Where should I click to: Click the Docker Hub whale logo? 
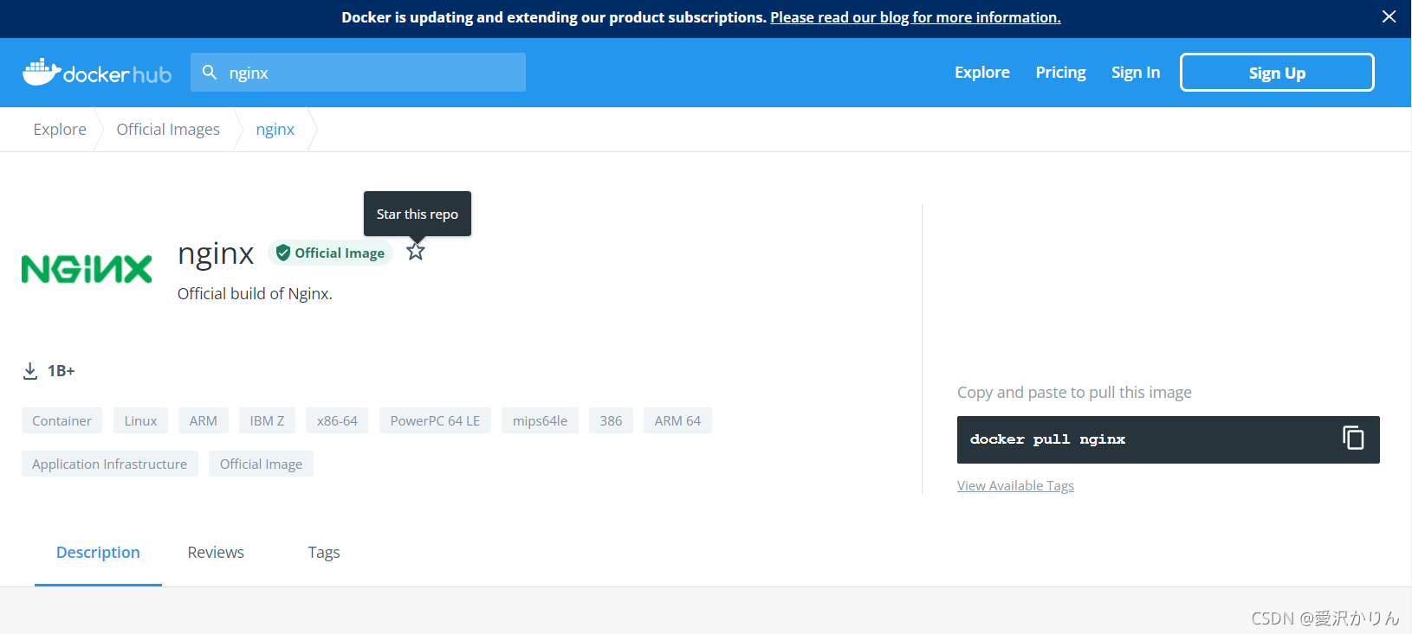pos(97,73)
